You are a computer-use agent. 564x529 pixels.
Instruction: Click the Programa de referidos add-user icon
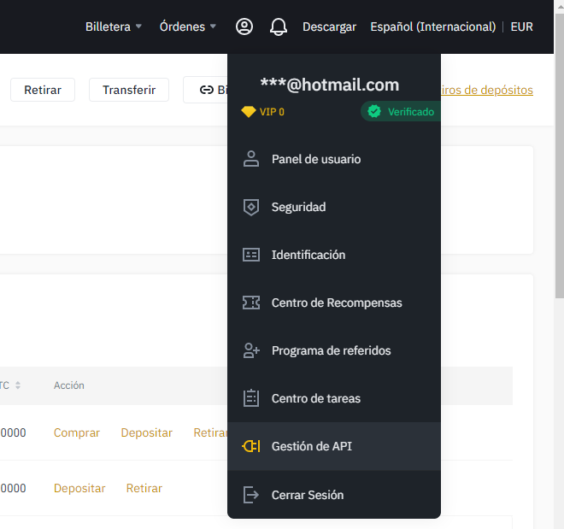pyautogui.click(x=250, y=350)
